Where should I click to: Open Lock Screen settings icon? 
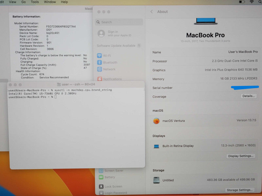point(101,186)
